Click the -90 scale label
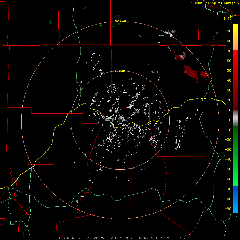The height and width of the screenshot is (240, 240). [x=228, y=209]
